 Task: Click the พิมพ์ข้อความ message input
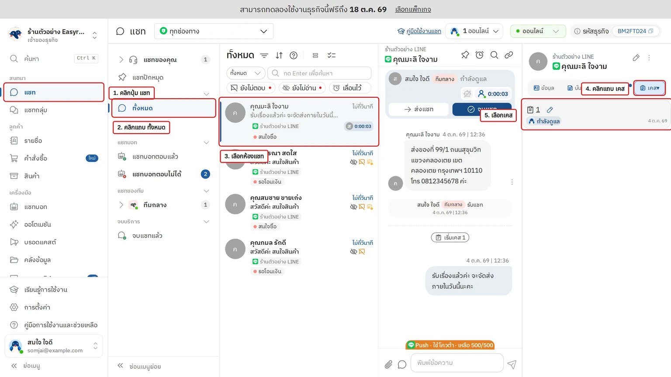[x=457, y=363]
